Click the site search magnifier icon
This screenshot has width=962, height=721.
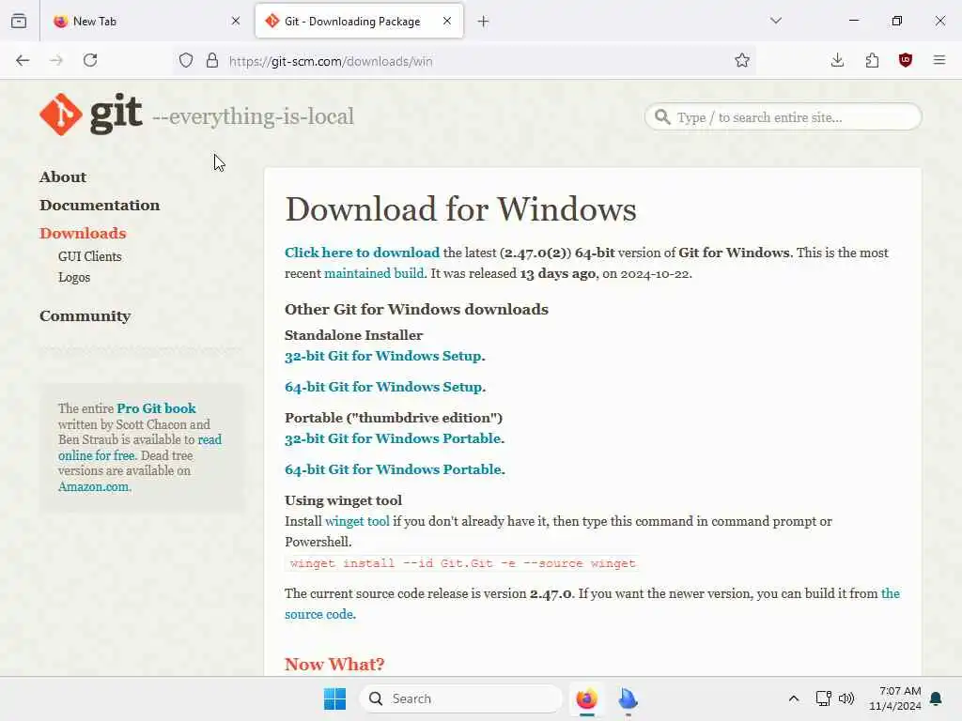point(662,116)
